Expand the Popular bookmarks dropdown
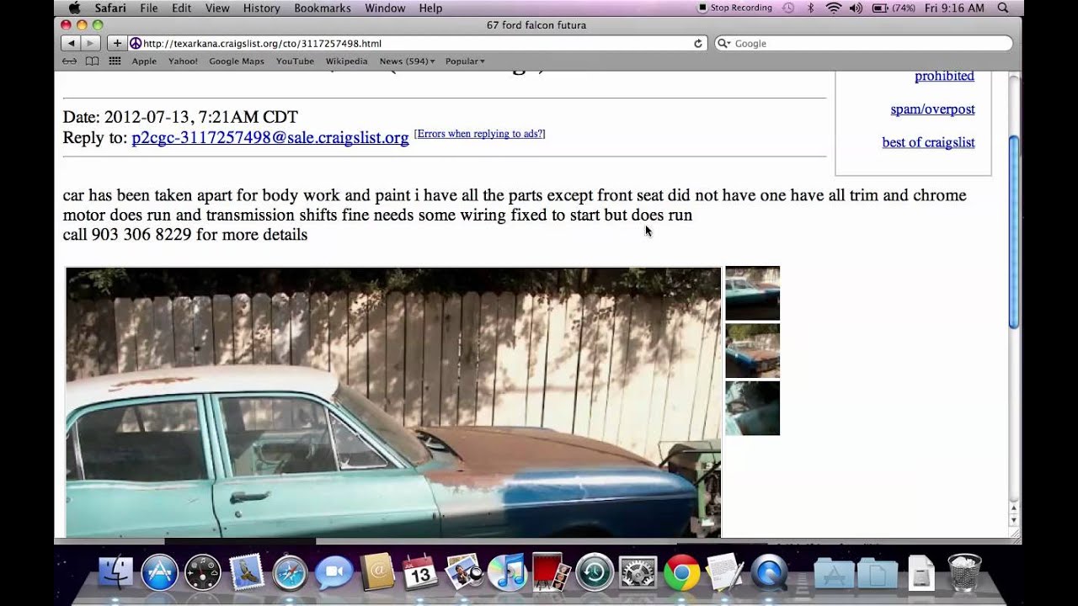This screenshot has width=1078, height=606. [x=465, y=61]
